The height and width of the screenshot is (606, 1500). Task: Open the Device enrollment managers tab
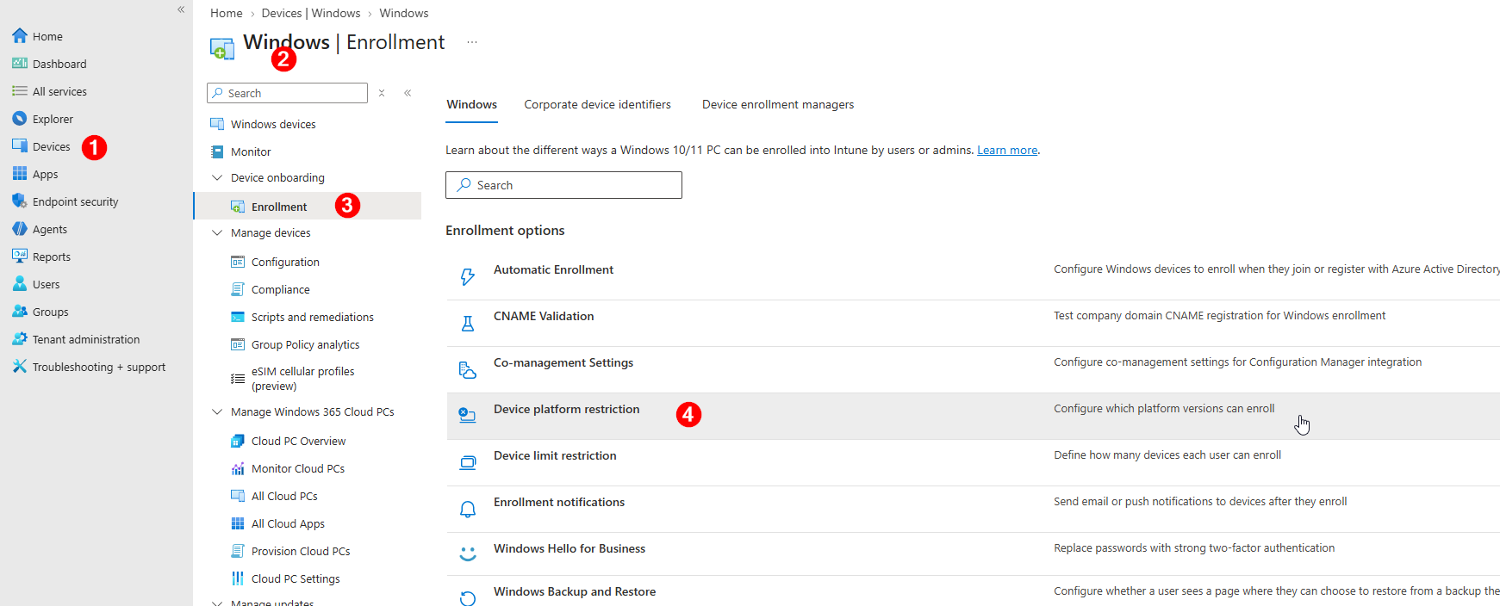tap(778, 105)
